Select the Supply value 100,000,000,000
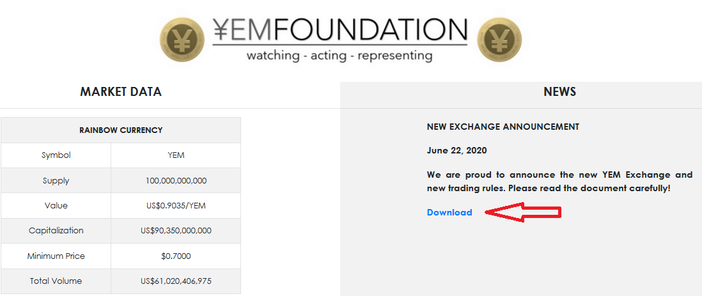Viewport: 702px width, 296px height. pos(176,180)
